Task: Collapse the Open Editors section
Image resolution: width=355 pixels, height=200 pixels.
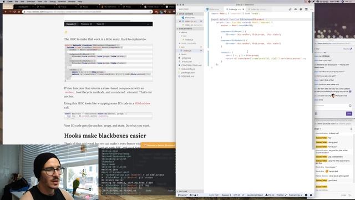Action: click(x=190, y=14)
